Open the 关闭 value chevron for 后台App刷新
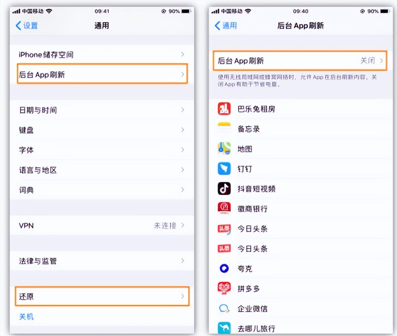This screenshot has height=336, width=397. point(381,60)
